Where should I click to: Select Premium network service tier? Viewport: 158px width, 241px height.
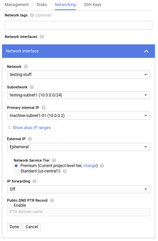click(x=16, y=166)
